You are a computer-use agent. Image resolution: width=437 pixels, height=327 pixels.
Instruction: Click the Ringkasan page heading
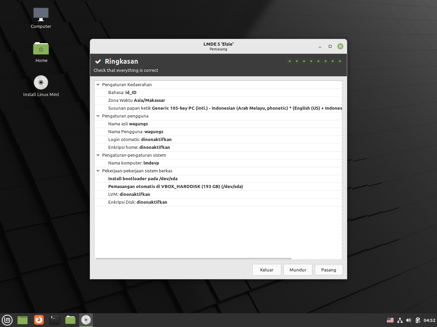[x=122, y=61]
